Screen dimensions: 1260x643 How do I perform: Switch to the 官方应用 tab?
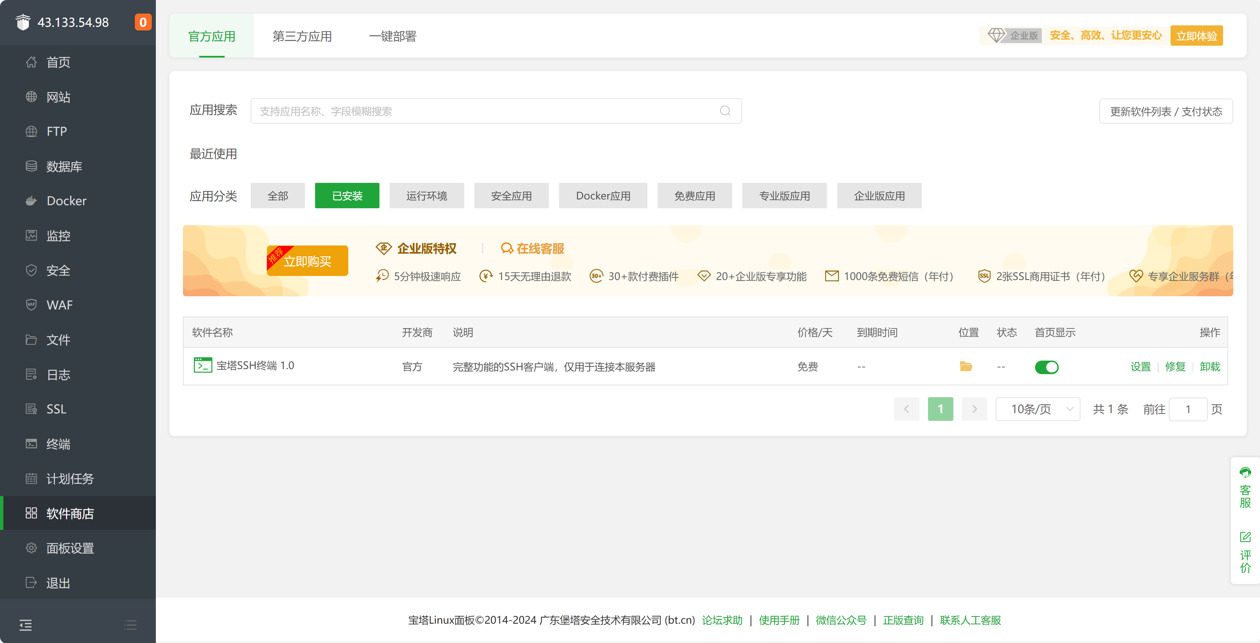[212, 36]
